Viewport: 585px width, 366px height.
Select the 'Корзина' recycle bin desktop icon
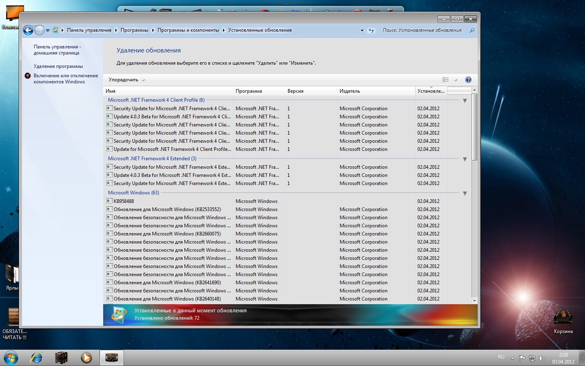[563, 322]
